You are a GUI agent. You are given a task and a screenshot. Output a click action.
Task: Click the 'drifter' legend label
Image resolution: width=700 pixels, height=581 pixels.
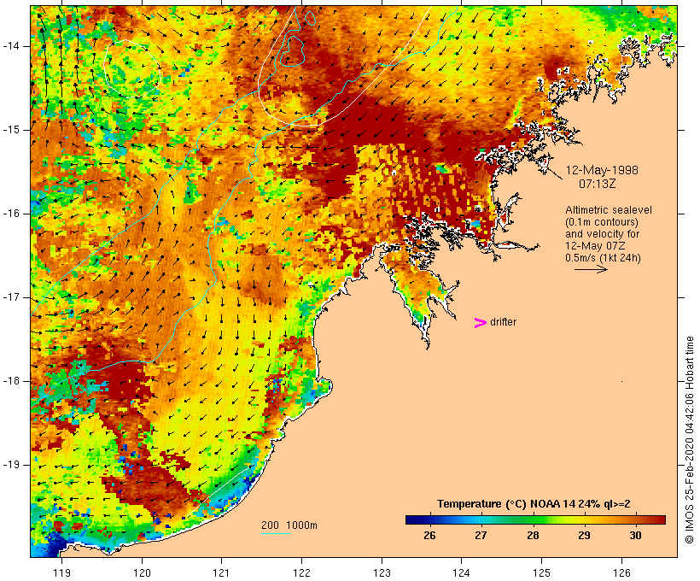503,322
